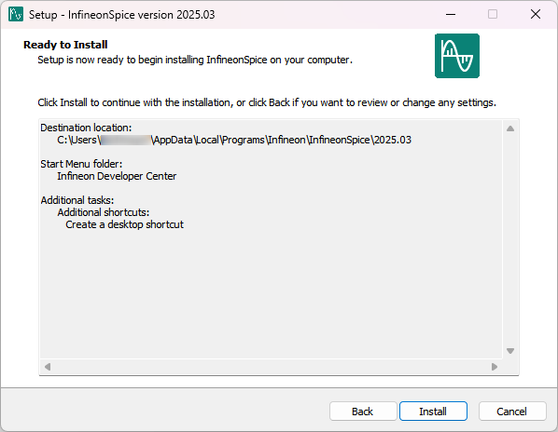Click the Install button to begin installation
Image resolution: width=558 pixels, height=432 pixels.
433,412
